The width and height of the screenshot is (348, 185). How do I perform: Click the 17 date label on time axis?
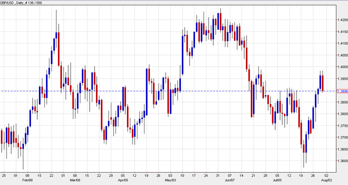194,176
